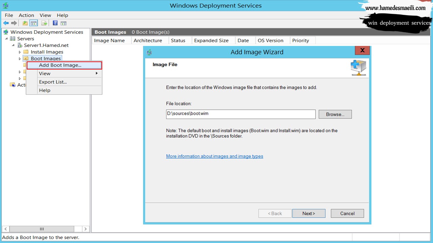This screenshot has width=433, height=243.
Task: Click the File location text field
Action: coord(241,114)
